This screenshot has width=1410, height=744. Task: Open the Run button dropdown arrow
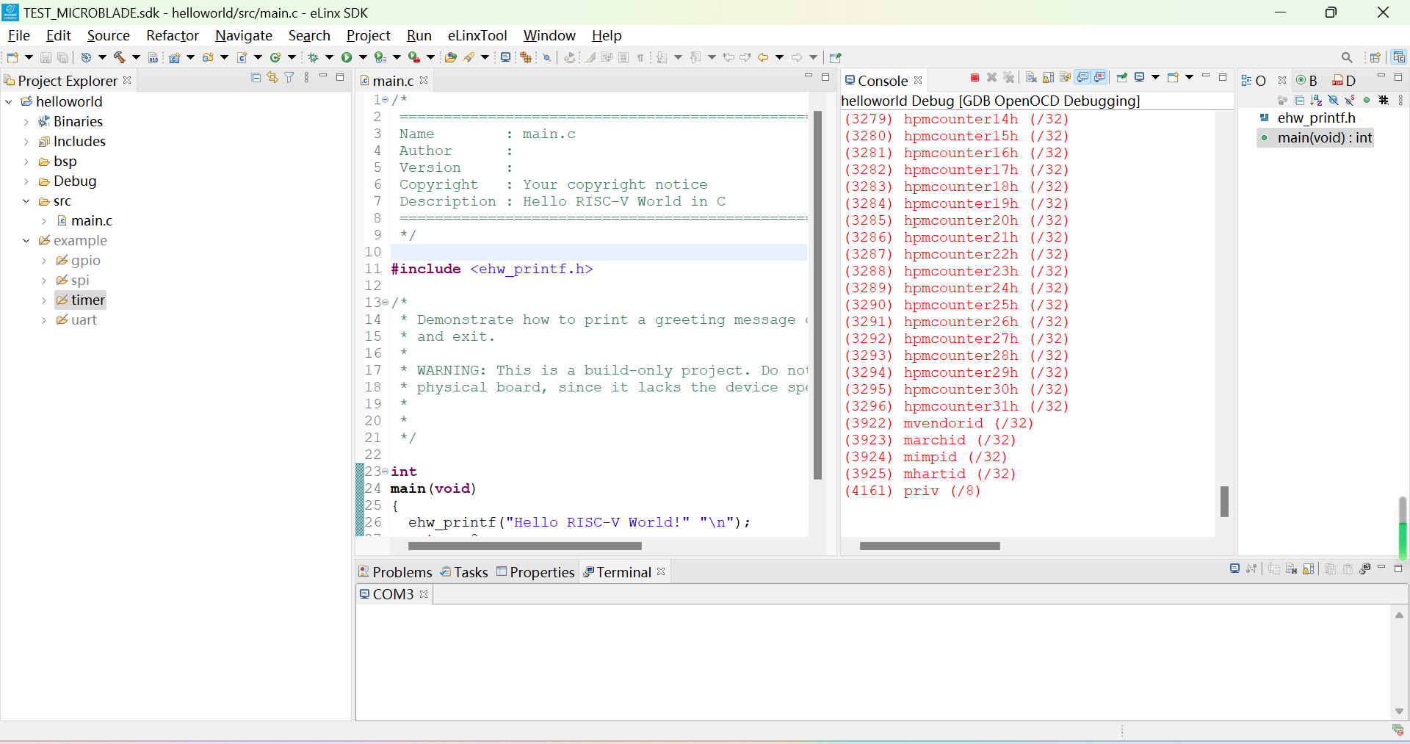(x=363, y=57)
